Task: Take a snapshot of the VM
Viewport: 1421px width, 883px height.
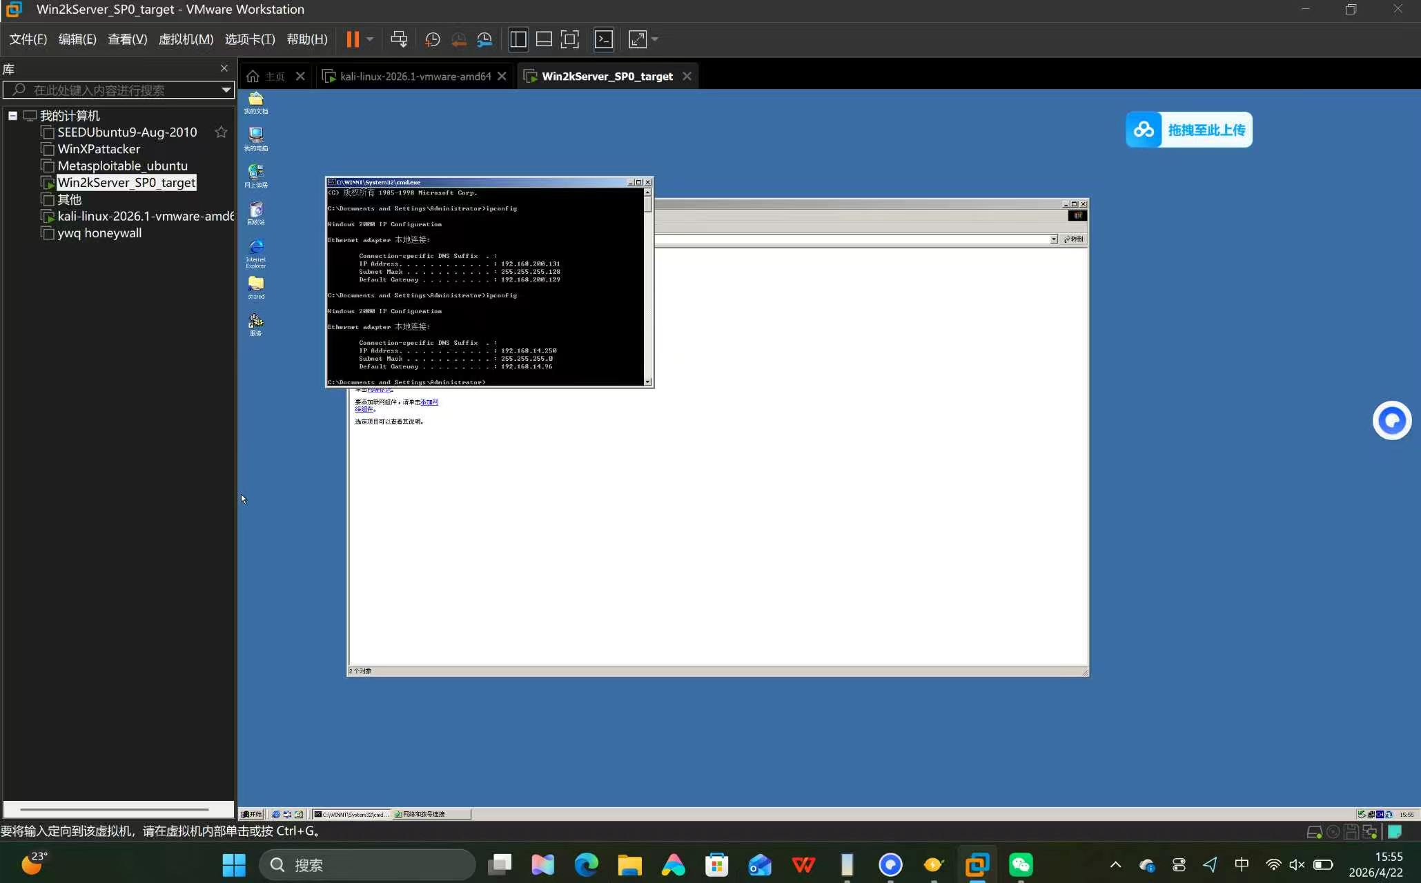Action: pyautogui.click(x=432, y=39)
